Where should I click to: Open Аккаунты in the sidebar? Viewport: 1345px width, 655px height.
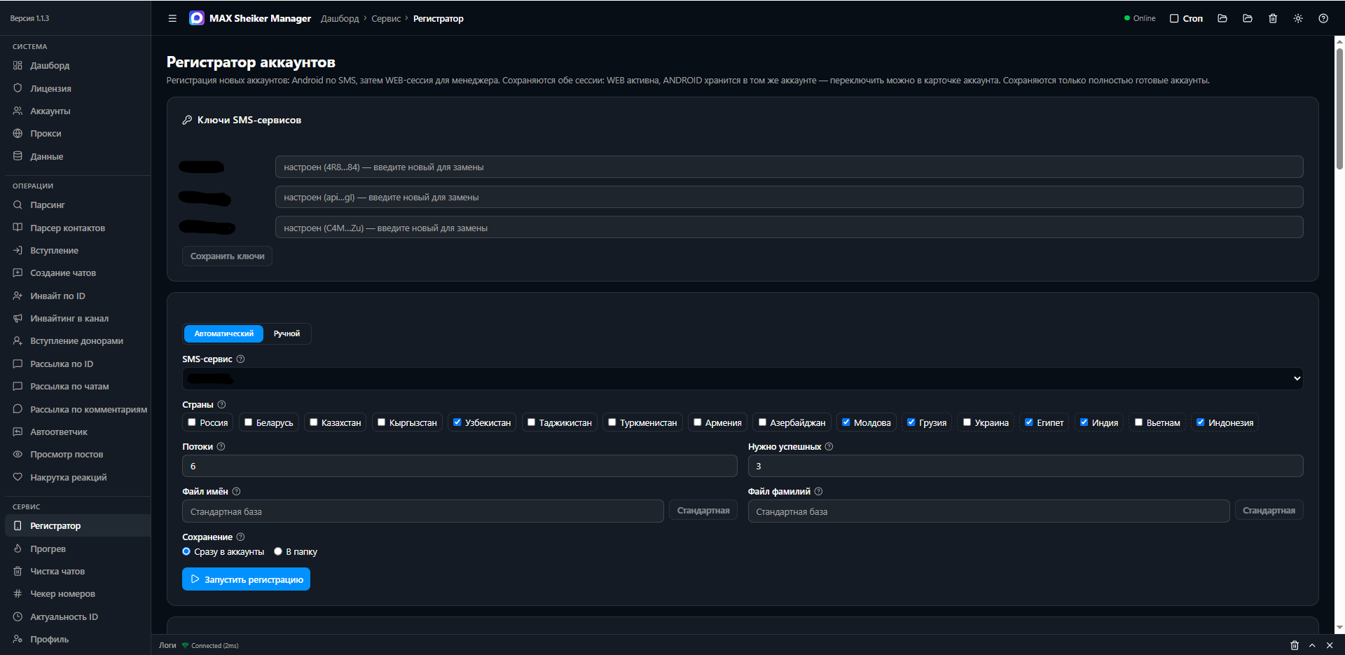(50, 111)
